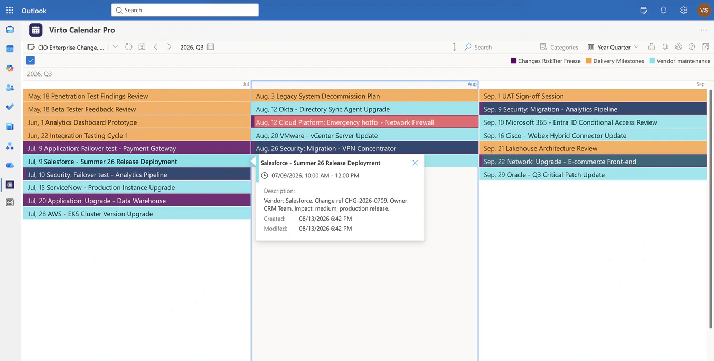Viewport: 714px width, 361px height.
Task: Open Jul 20 Application Upgrade Data Warehouse
Action: pyautogui.click(x=137, y=201)
